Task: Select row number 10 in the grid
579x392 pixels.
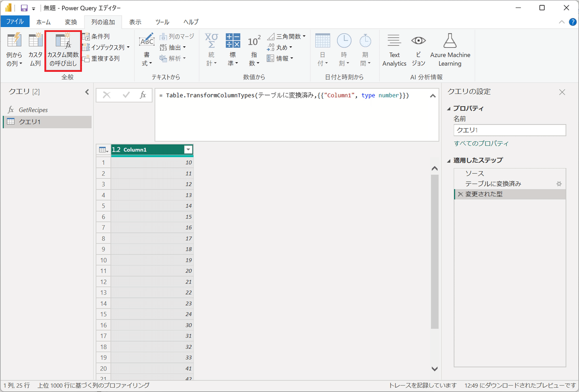Action: 103,260
